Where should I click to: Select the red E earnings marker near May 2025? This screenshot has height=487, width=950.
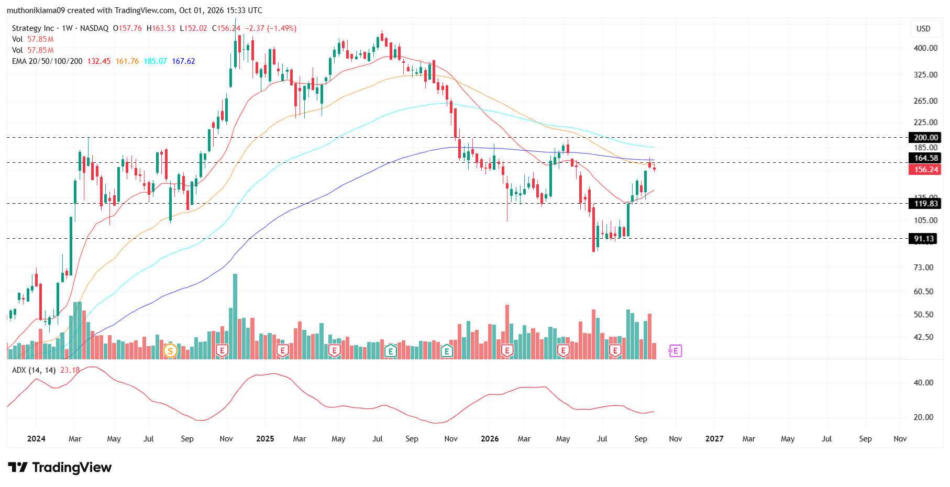pyautogui.click(x=334, y=351)
